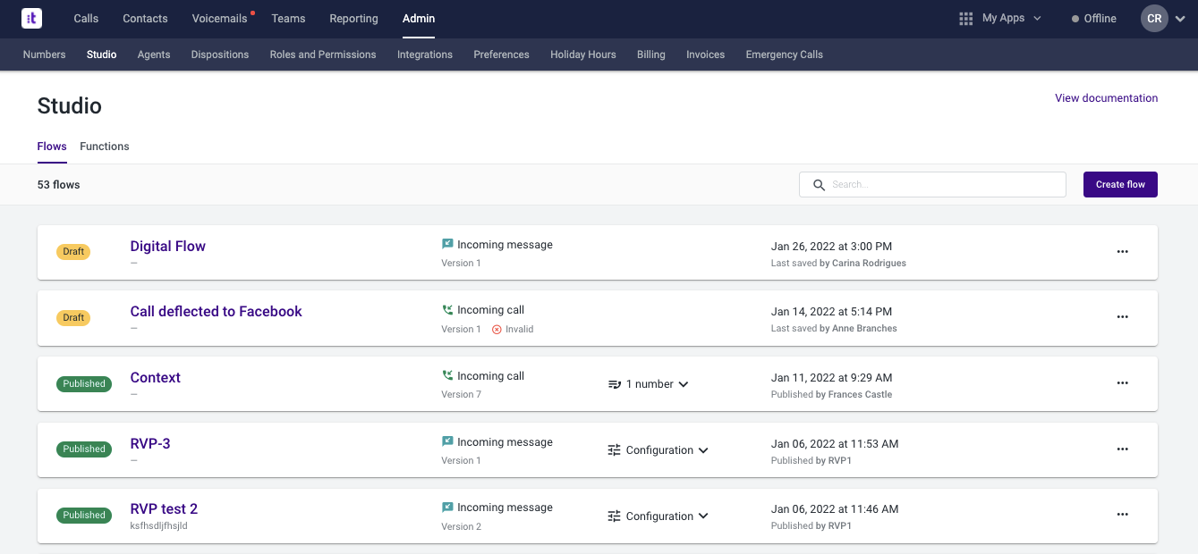The width and height of the screenshot is (1198, 554).
Task: Open the Emergency Calls tab
Action: tap(785, 55)
